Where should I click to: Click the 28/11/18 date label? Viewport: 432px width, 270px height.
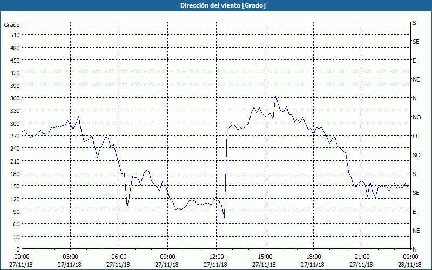[410, 265]
